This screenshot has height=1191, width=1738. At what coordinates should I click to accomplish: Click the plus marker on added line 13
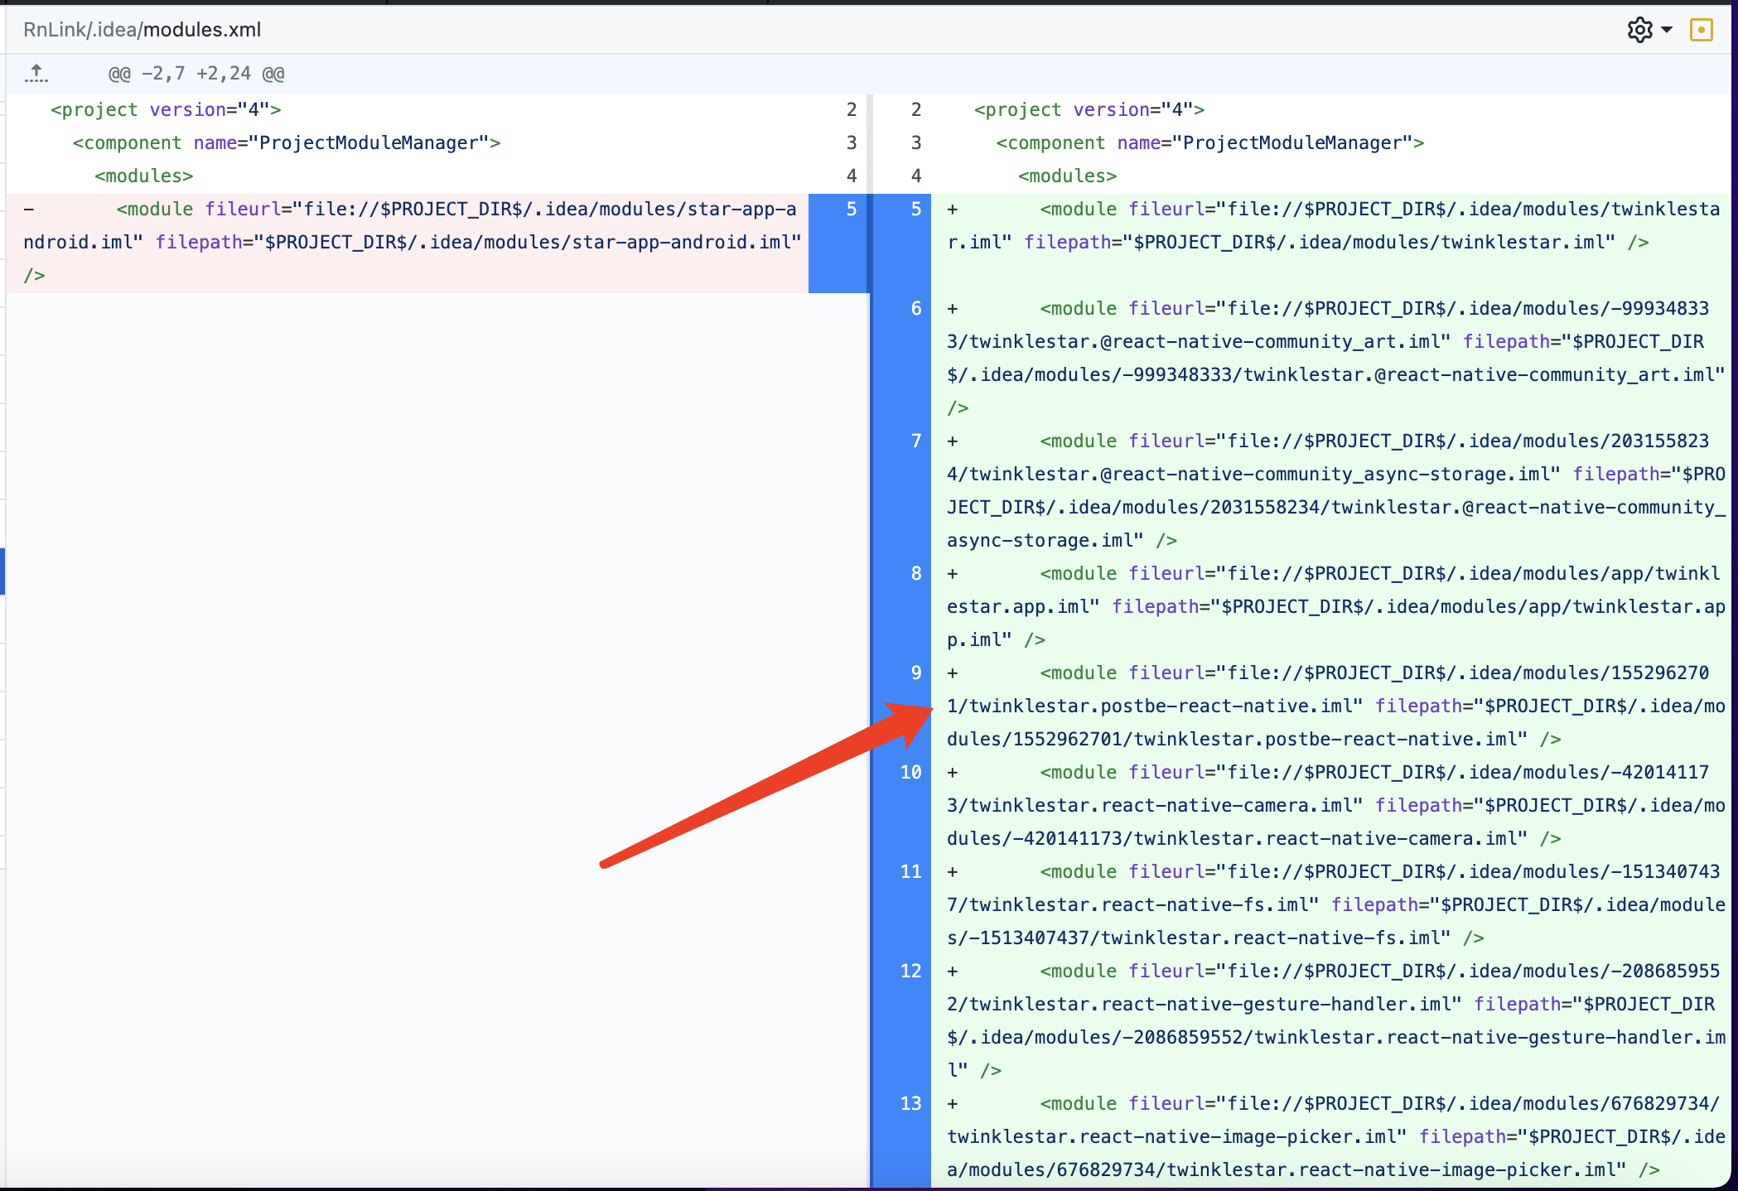click(x=953, y=1103)
